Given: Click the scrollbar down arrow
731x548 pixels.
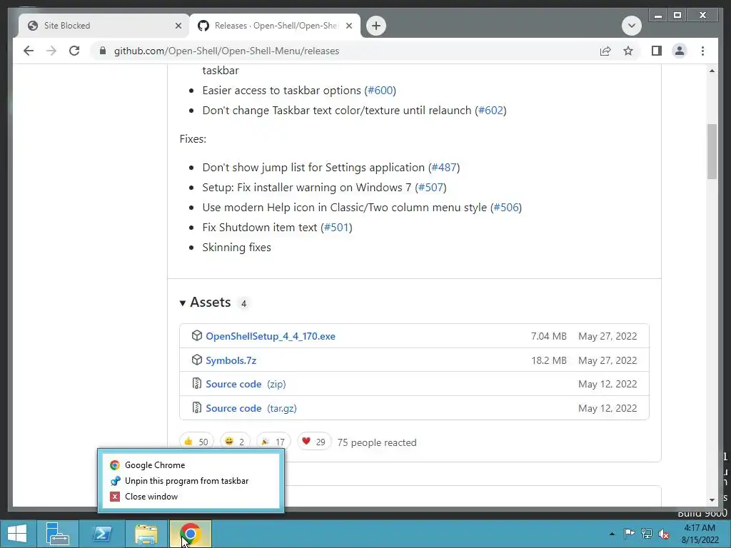Looking at the screenshot, I should 712,500.
